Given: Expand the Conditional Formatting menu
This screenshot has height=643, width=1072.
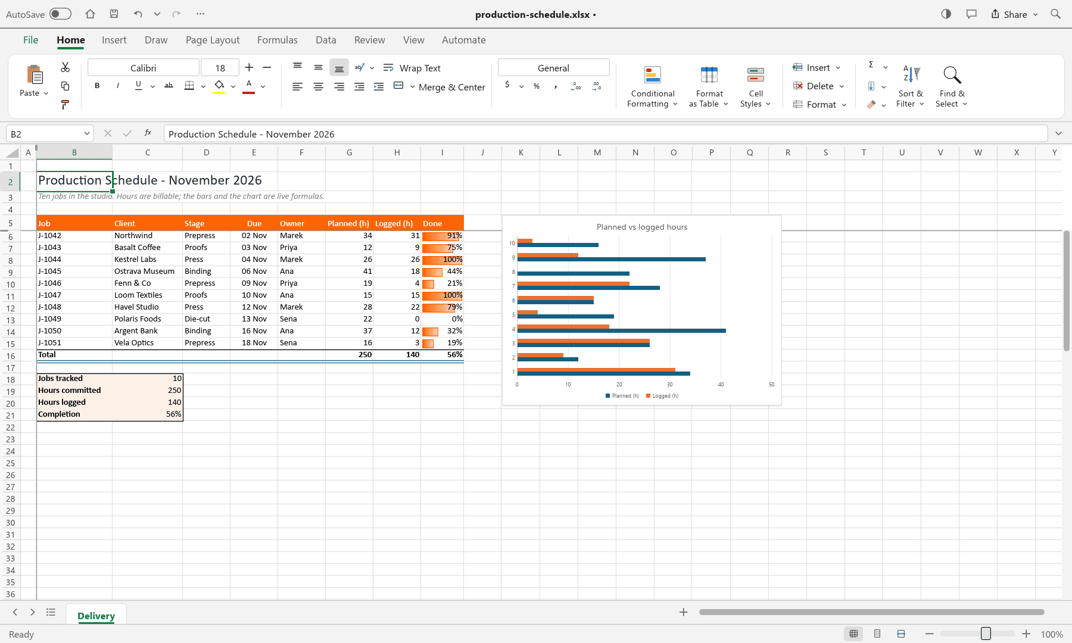Looking at the screenshot, I should [x=653, y=86].
